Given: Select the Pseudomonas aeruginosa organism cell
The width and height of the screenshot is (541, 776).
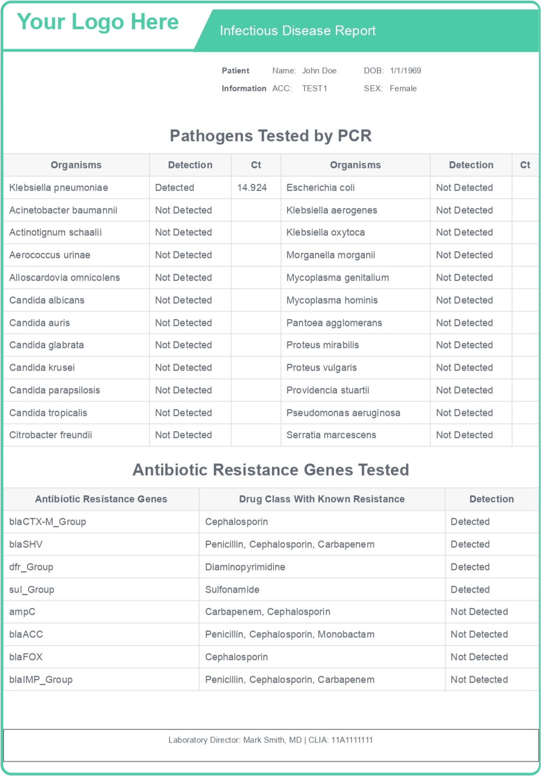Looking at the screenshot, I should tap(343, 413).
